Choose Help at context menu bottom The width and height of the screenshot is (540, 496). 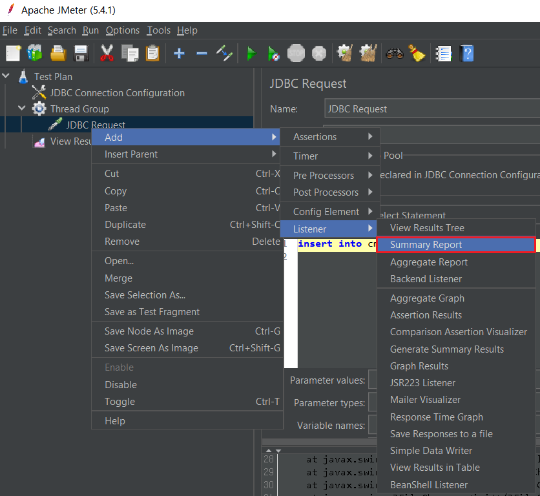(x=187, y=420)
